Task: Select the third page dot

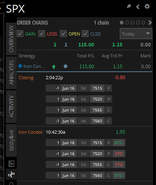Action: [x=132, y=23]
